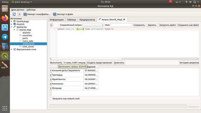Open the Files app in the dock
This screenshot has width=201, height=113.
click(5, 9)
